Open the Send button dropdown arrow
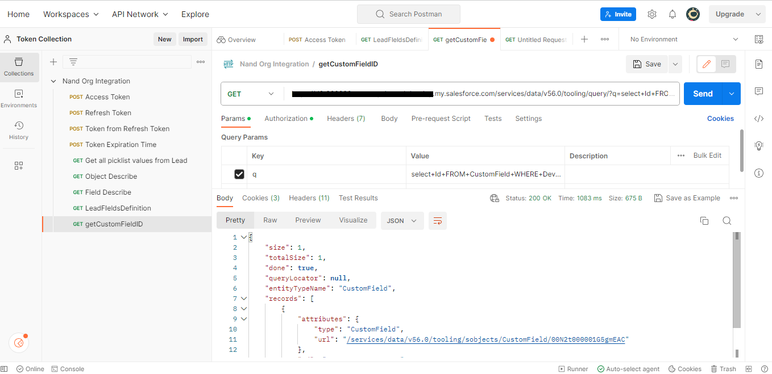This screenshot has height=374, width=772. 731,94
